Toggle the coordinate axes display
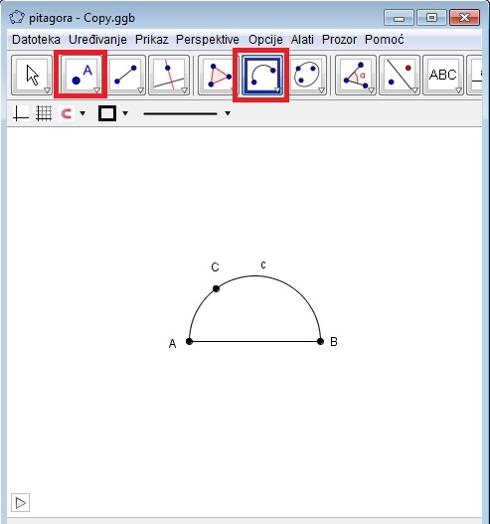Viewport: 490px width, 524px height. [20, 113]
